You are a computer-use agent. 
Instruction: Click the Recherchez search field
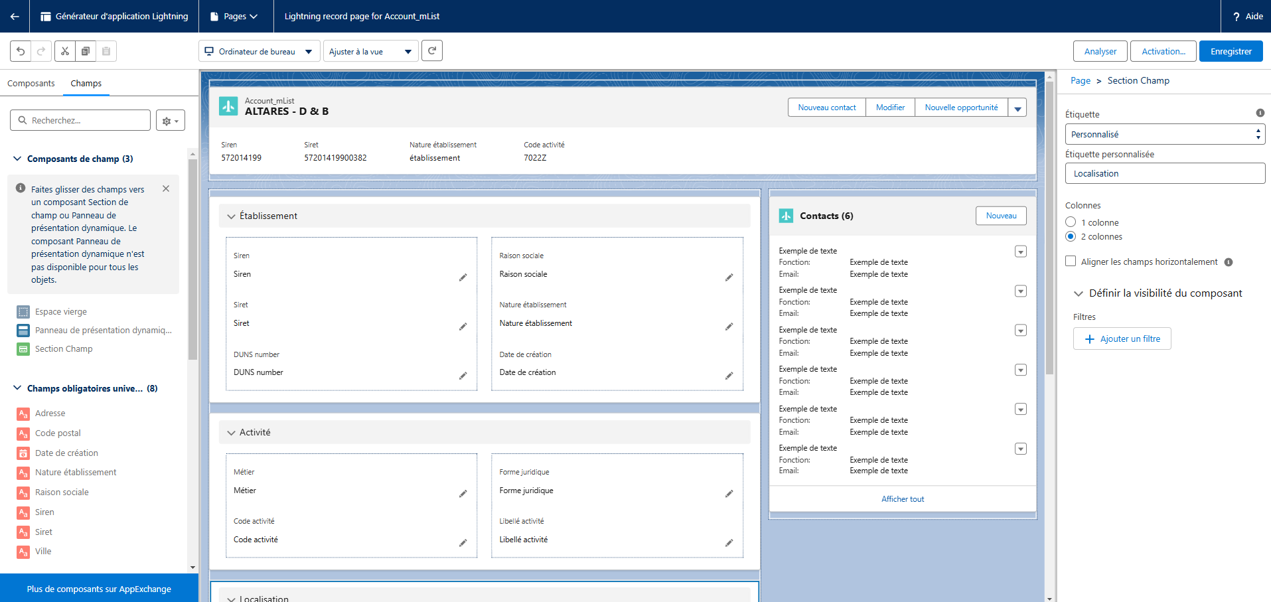tap(80, 120)
